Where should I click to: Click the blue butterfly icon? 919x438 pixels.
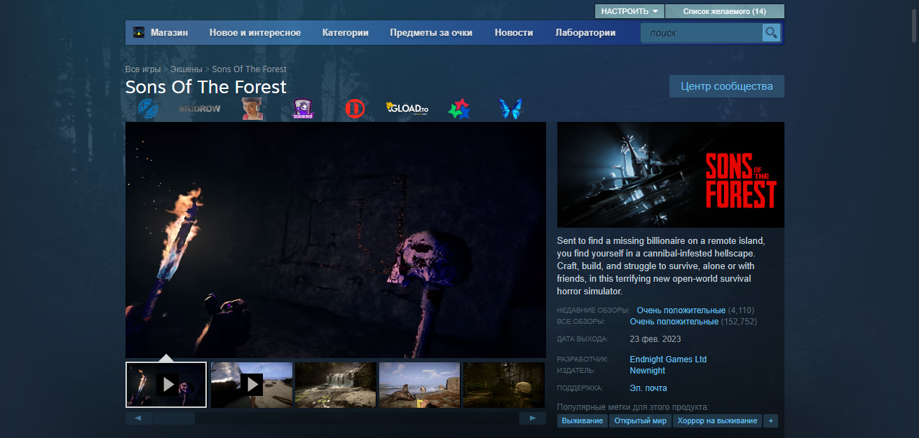[x=510, y=109]
